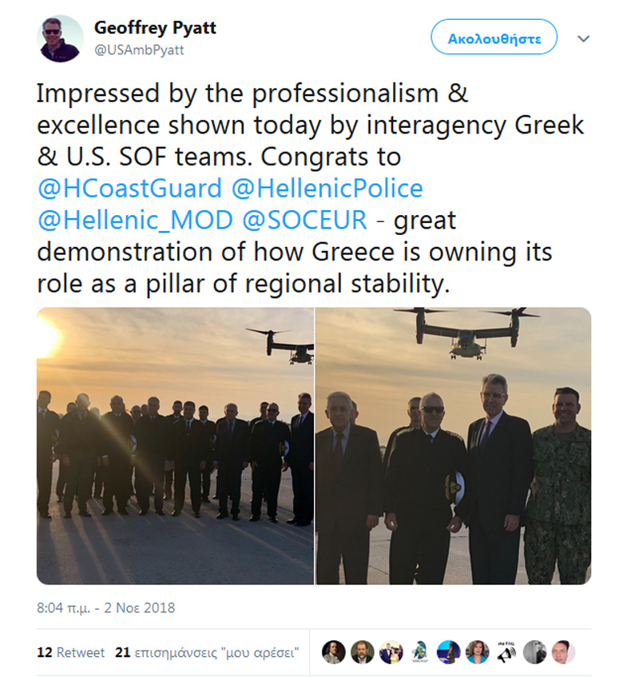623x677 pixels.
Task: Open the 8:04 π.μ. - 2 Νοε 2018 timestamp
Action: pos(105,607)
